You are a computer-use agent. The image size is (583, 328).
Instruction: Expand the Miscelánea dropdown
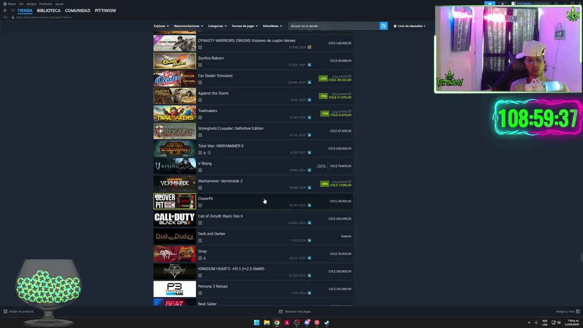pos(272,26)
